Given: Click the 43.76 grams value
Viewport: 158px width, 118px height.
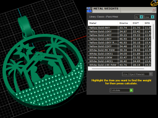Looking at the screenshot, I should coord(123,65).
